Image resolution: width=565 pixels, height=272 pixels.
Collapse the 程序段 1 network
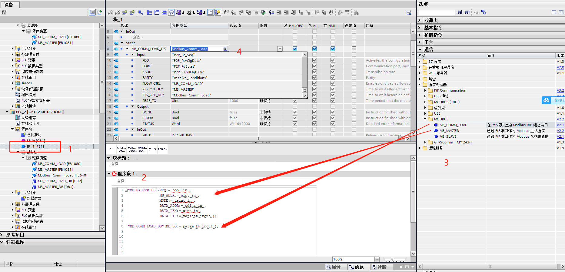coord(109,174)
